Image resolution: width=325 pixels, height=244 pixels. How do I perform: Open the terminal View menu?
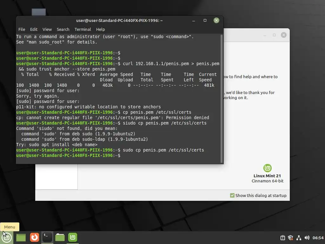47,30
